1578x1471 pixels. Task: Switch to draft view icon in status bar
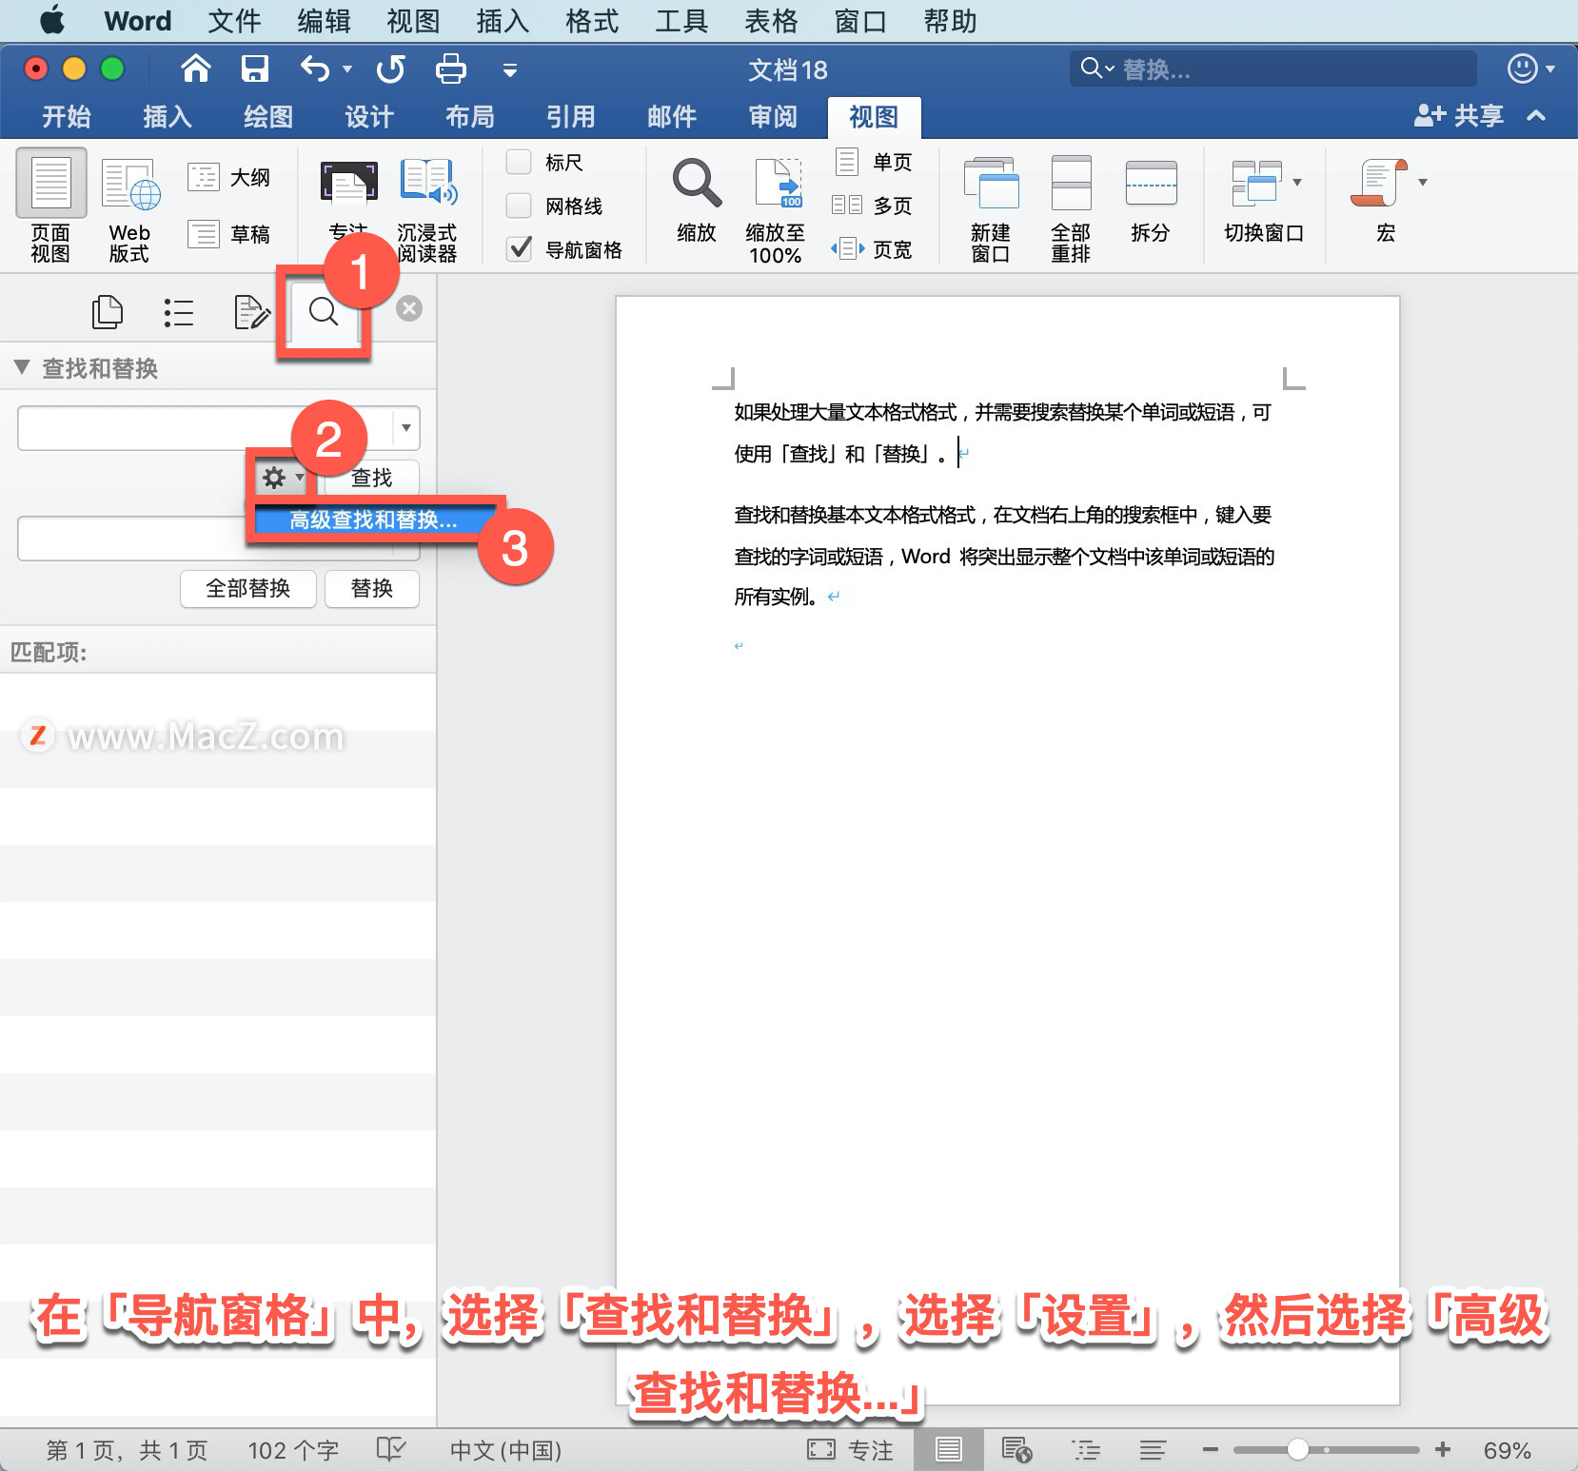pos(1153,1449)
